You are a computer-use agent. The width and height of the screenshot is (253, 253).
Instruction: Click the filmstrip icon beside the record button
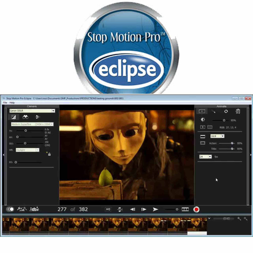point(185,209)
